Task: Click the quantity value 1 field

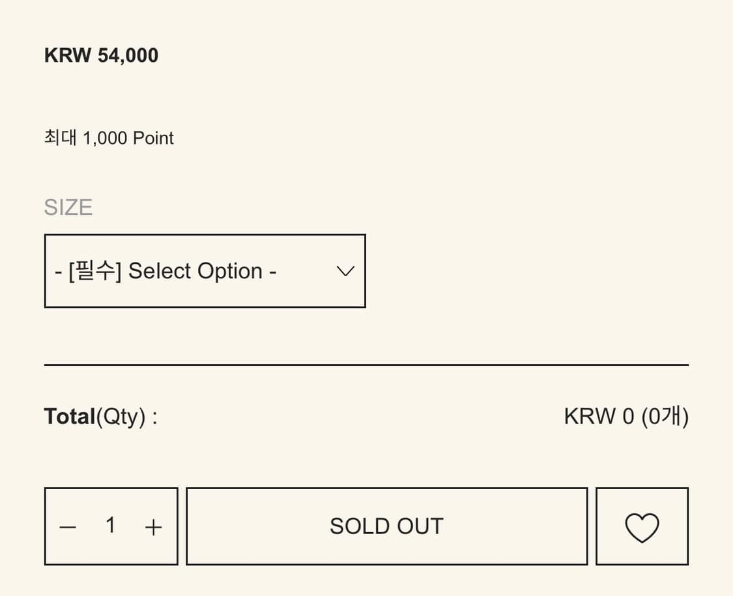Action: point(111,525)
